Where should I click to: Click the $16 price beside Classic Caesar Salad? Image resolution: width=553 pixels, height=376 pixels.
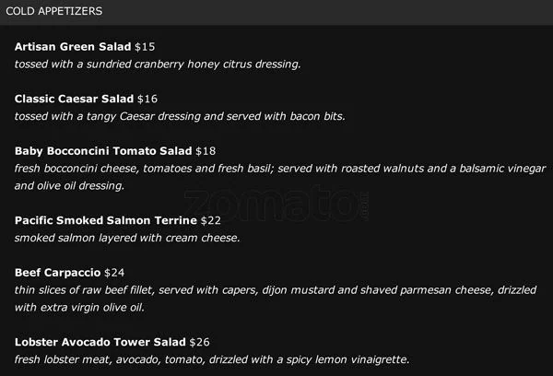pyautogui.click(x=148, y=98)
